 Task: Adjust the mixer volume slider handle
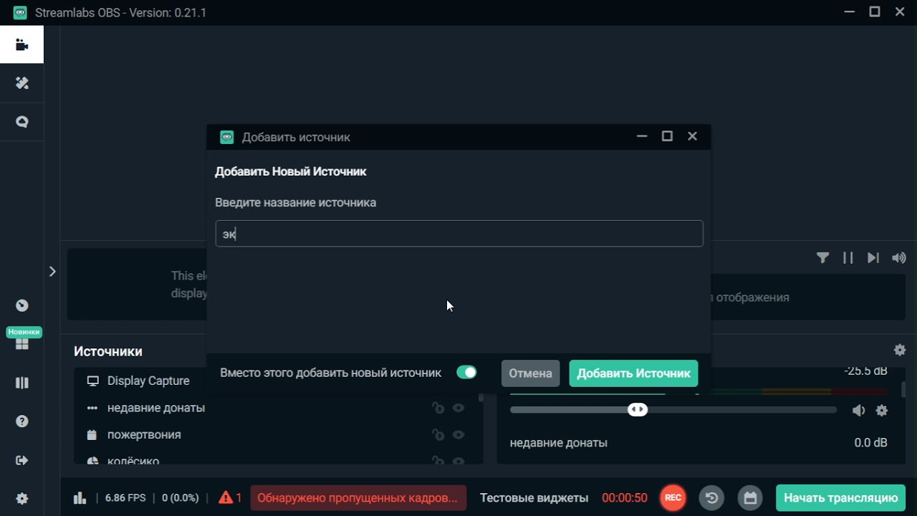638,410
